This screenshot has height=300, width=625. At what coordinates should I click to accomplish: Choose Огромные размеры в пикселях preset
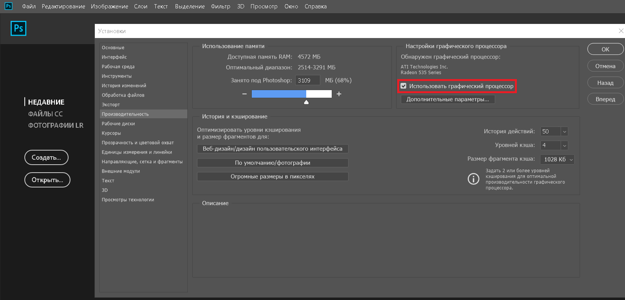click(x=273, y=176)
